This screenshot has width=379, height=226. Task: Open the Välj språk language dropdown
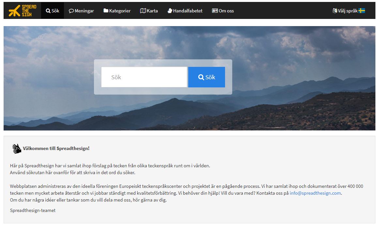[x=348, y=11]
